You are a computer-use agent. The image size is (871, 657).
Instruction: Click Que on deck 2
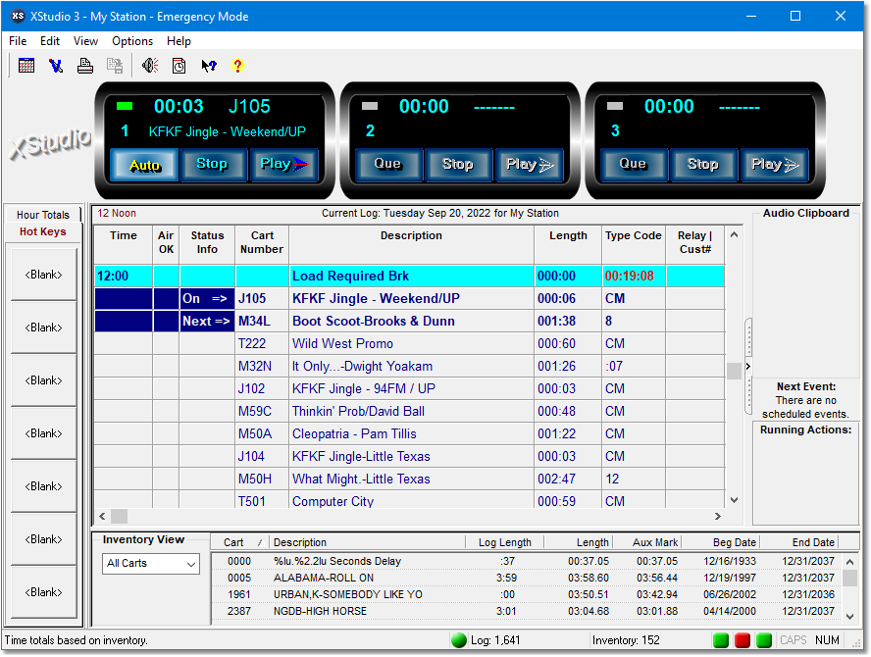(387, 165)
